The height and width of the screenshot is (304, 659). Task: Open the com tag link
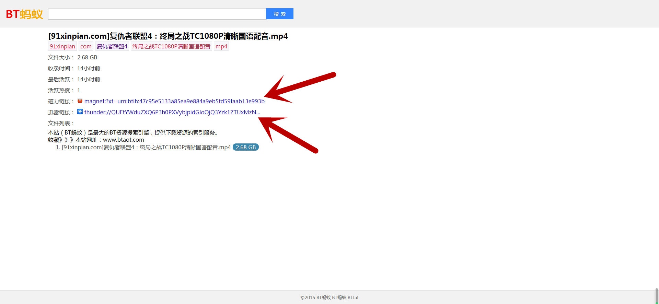86,46
